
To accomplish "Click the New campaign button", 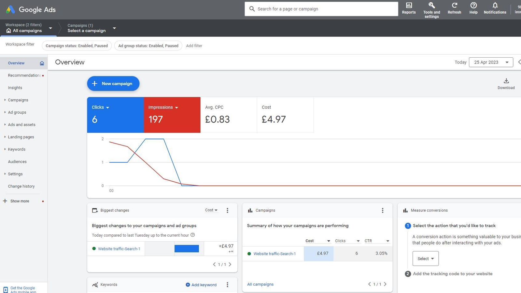I will (113, 84).
